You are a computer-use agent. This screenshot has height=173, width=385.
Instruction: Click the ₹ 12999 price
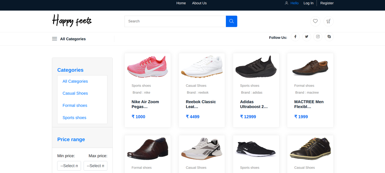click(x=248, y=117)
